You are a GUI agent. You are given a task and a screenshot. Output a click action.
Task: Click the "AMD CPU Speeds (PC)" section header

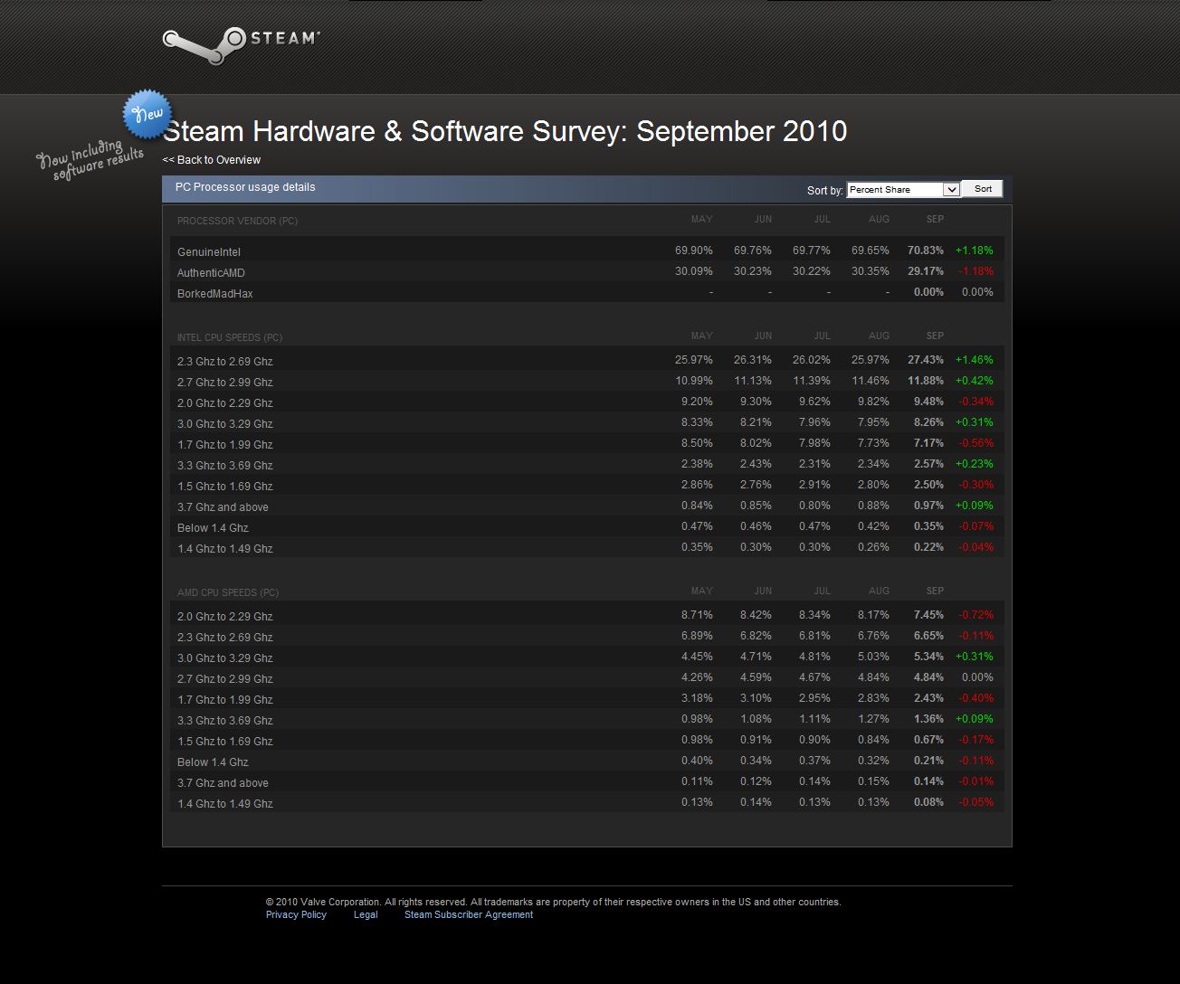[x=228, y=592]
